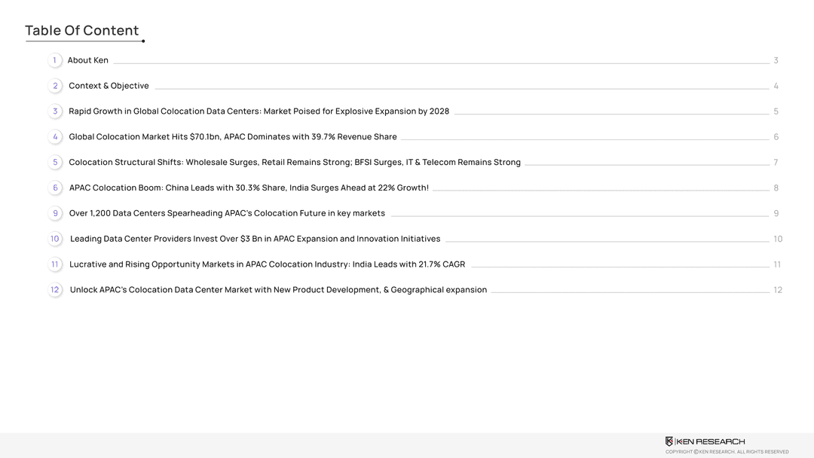Open Rapid Growth in Global Colocation Data Centers entry
Viewport: 814px width, 458px height.
tap(259, 111)
